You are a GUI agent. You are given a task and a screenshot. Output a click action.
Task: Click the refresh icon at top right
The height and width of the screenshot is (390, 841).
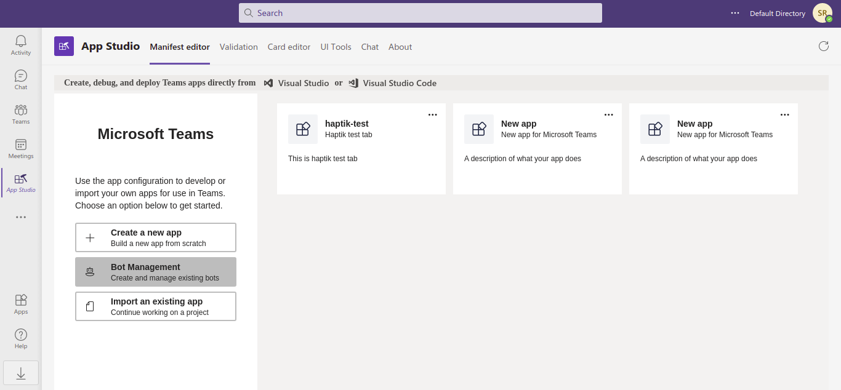click(824, 46)
